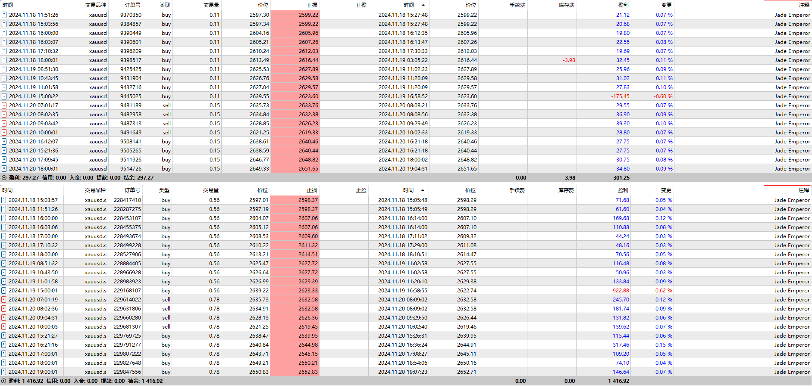Select the buy icon for order 9508141
Image resolution: width=812 pixels, height=388 pixels.
(x=4, y=142)
